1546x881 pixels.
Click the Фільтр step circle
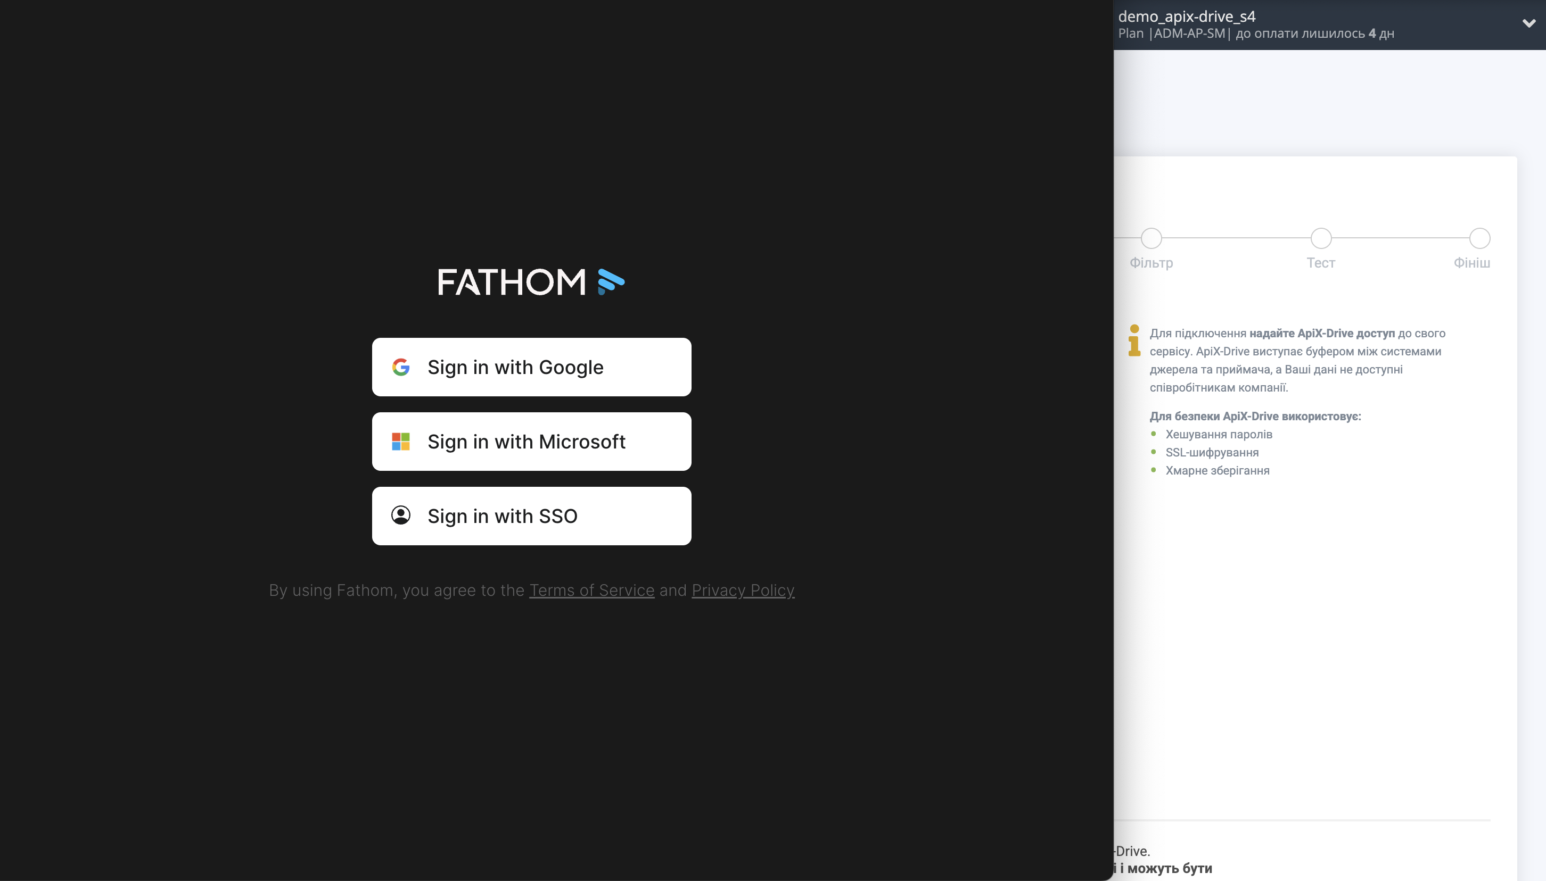click(1151, 238)
